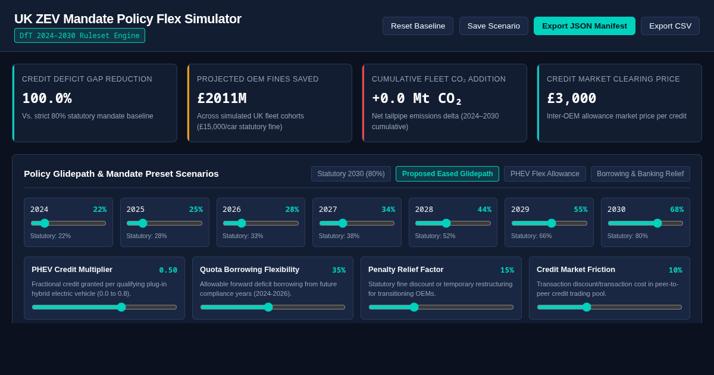
Task: Adjust the 2027 mandate slider
Action: [x=357, y=223]
